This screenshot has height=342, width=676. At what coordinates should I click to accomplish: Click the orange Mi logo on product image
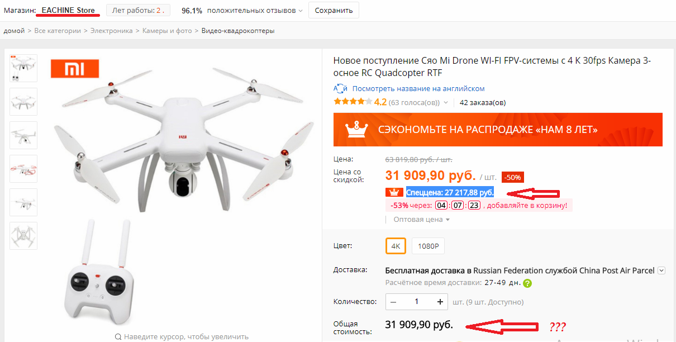click(75, 69)
